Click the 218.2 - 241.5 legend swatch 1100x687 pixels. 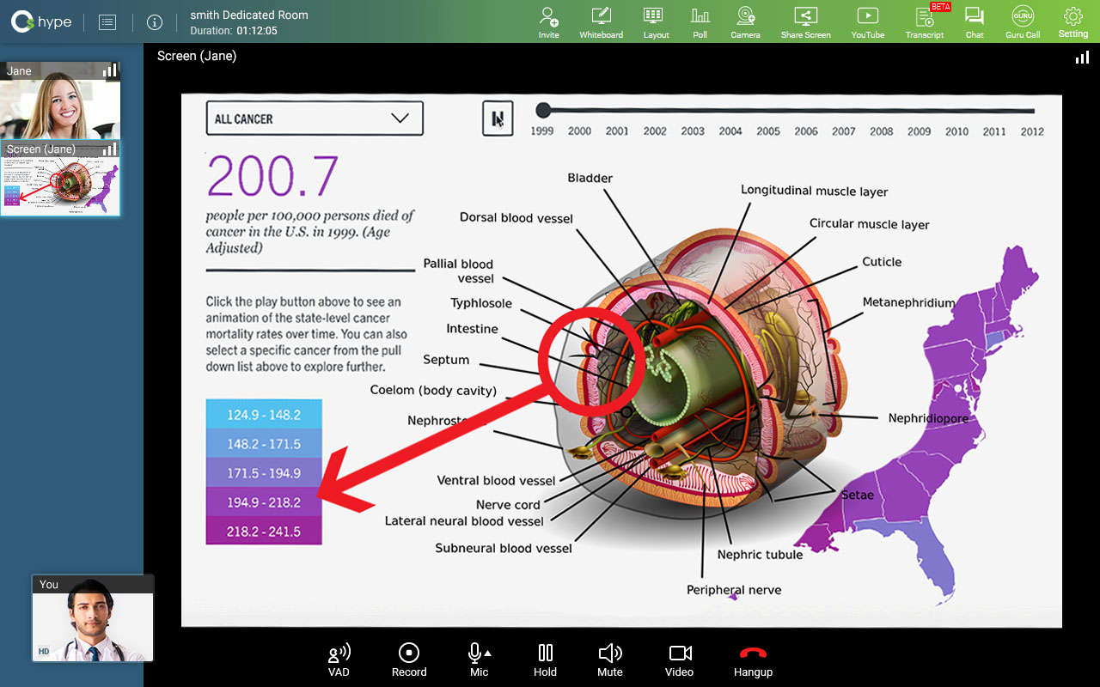pyautogui.click(x=264, y=532)
